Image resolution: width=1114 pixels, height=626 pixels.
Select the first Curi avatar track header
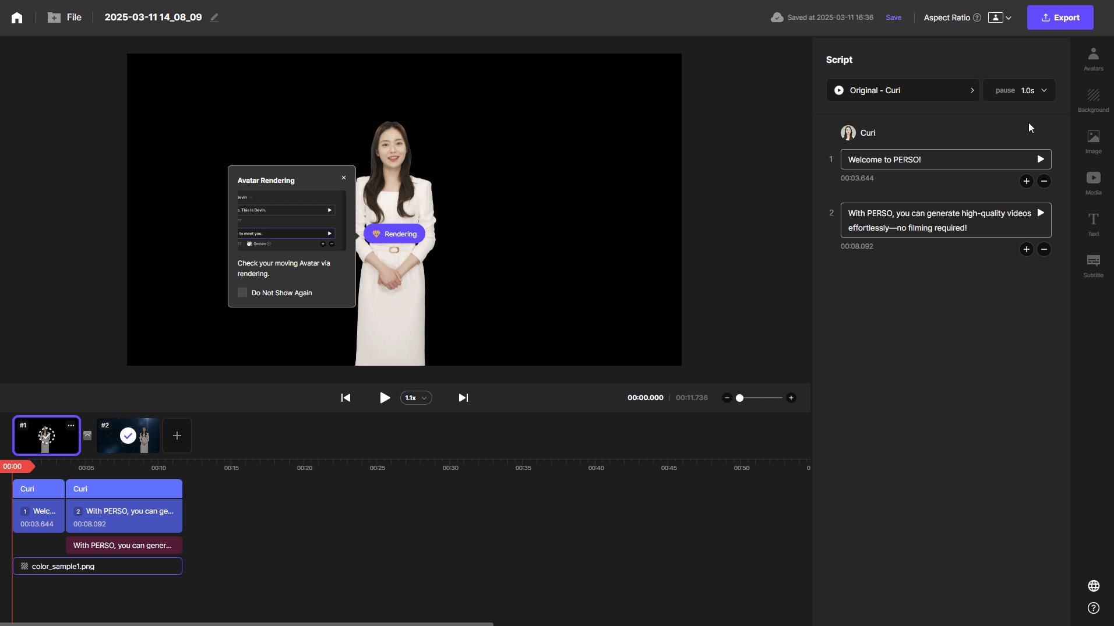click(38, 489)
